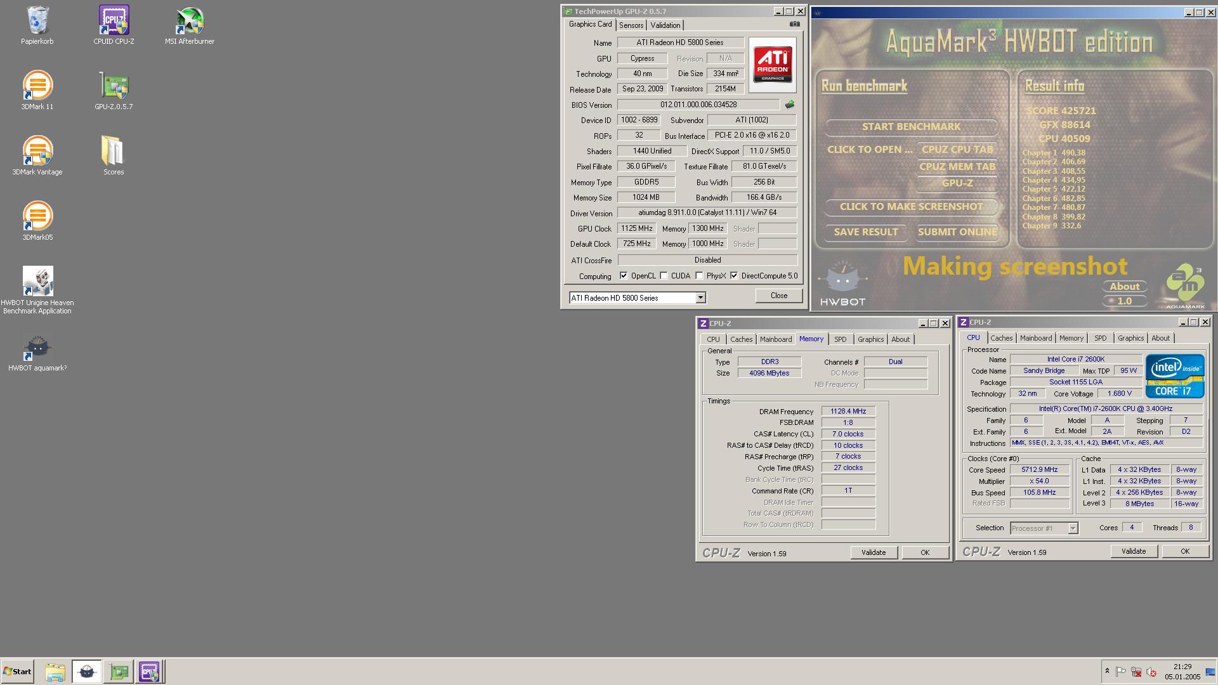Toggle the OpenCL checkbox in GPU-Z

point(624,276)
